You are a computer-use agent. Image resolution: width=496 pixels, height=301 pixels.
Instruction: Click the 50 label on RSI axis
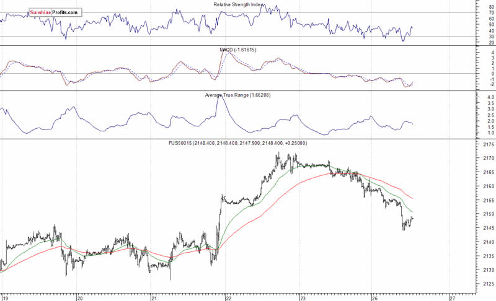click(492, 25)
